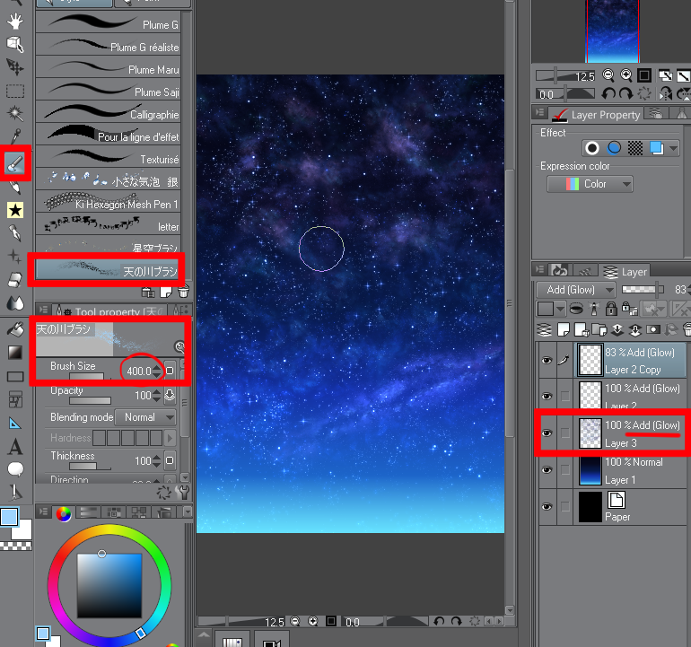
Task: Toggle Clip to Layer Below icon
Action: 576,309
